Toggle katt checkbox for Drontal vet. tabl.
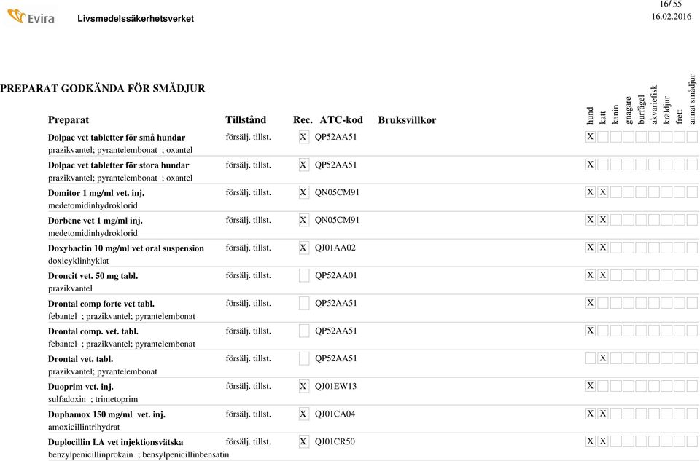Image resolution: width=700 pixels, height=461 pixels. [x=603, y=358]
